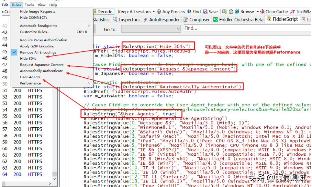This screenshot has width=312, height=187.
Task: Click the Any Process target icon
Action: tap(159, 12)
